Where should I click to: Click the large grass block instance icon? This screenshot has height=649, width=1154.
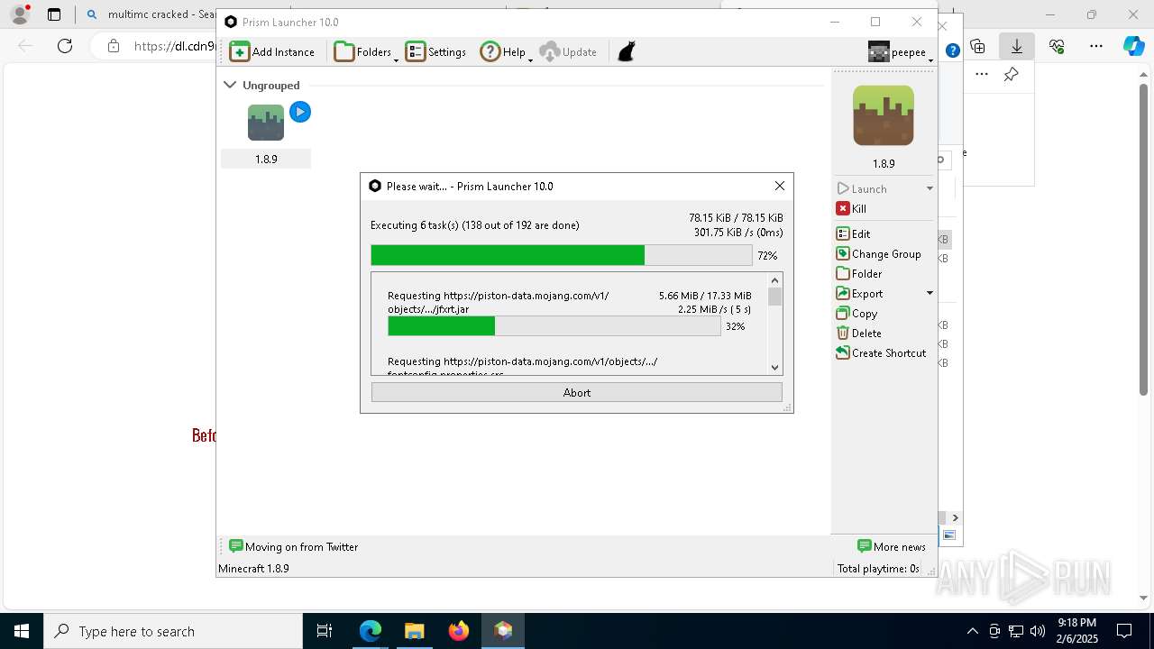[884, 115]
